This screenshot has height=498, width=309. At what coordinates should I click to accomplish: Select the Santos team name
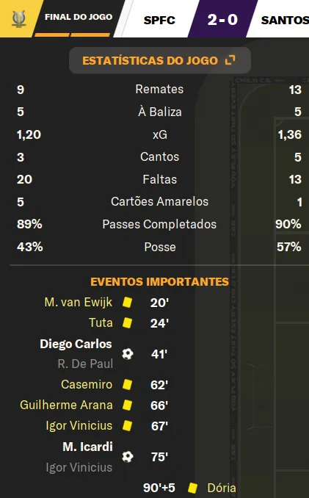pos(285,21)
